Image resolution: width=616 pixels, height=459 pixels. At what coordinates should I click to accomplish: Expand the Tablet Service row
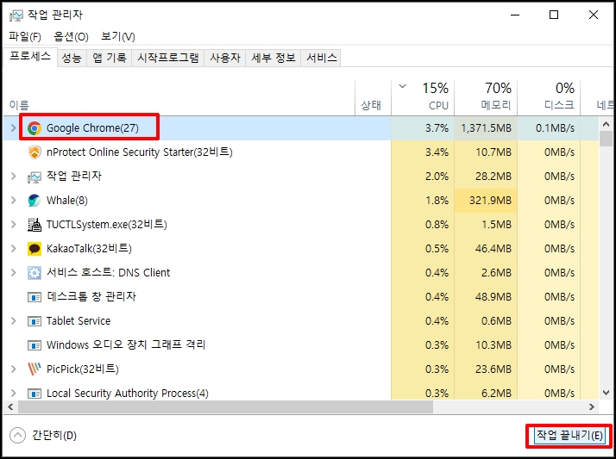point(13,320)
